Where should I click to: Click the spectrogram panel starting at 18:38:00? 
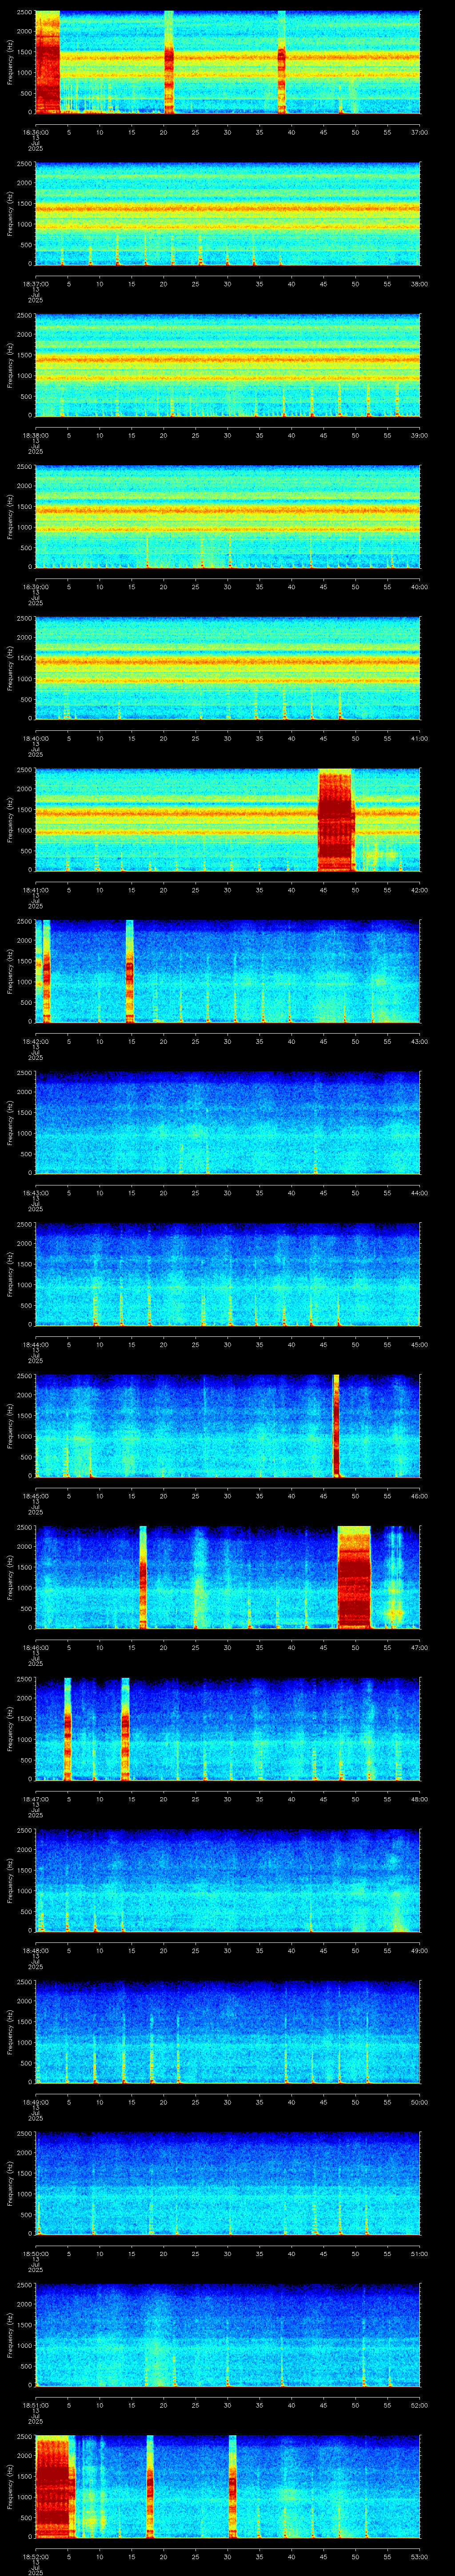tap(228, 366)
